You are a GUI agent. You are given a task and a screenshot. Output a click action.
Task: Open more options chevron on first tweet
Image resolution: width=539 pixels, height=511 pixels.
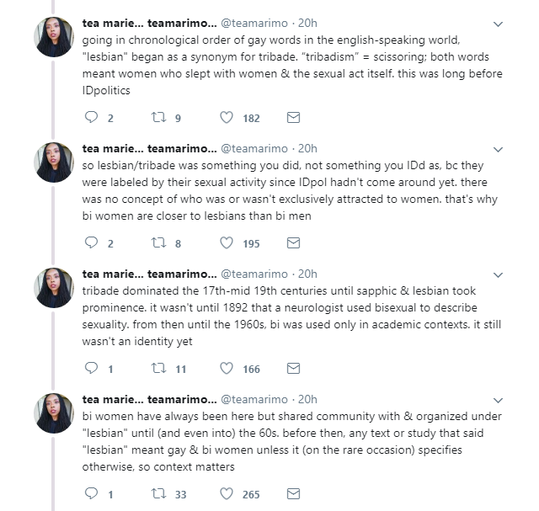click(x=498, y=24)
